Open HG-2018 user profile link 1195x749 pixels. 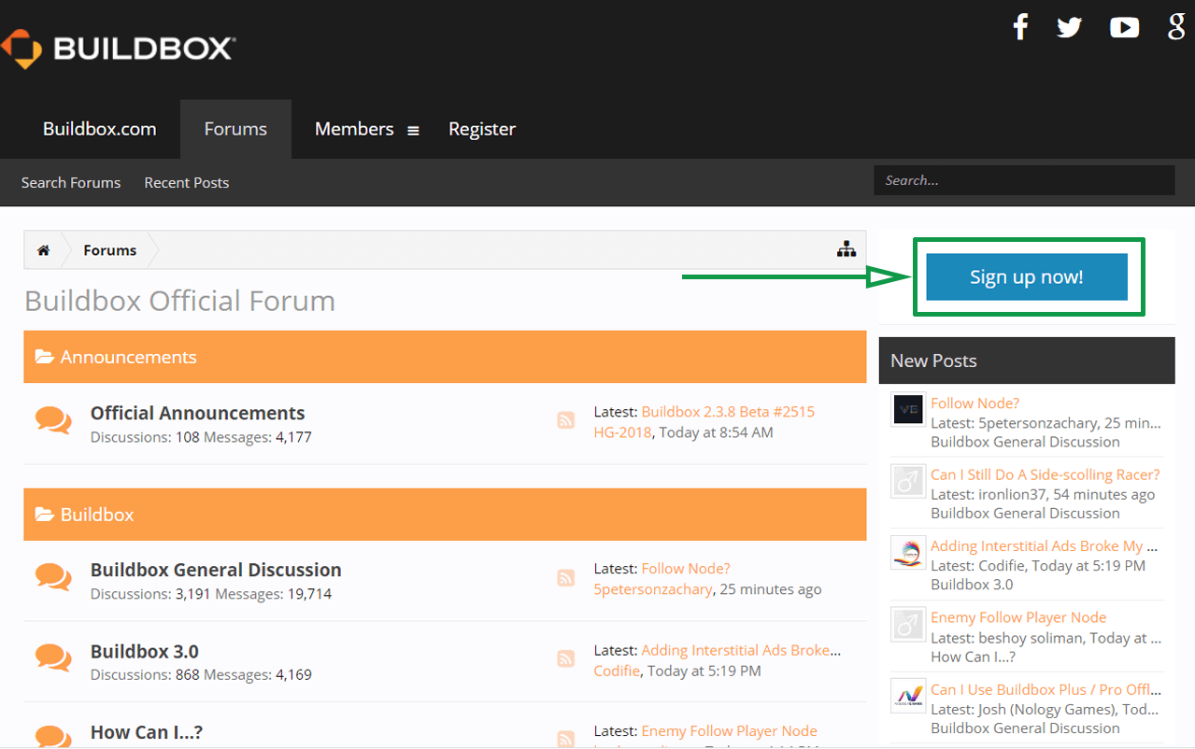tap(623, 432)
